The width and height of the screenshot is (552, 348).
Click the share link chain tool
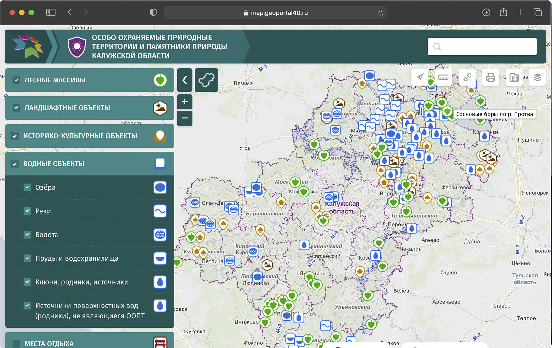[x=467, y=77]
